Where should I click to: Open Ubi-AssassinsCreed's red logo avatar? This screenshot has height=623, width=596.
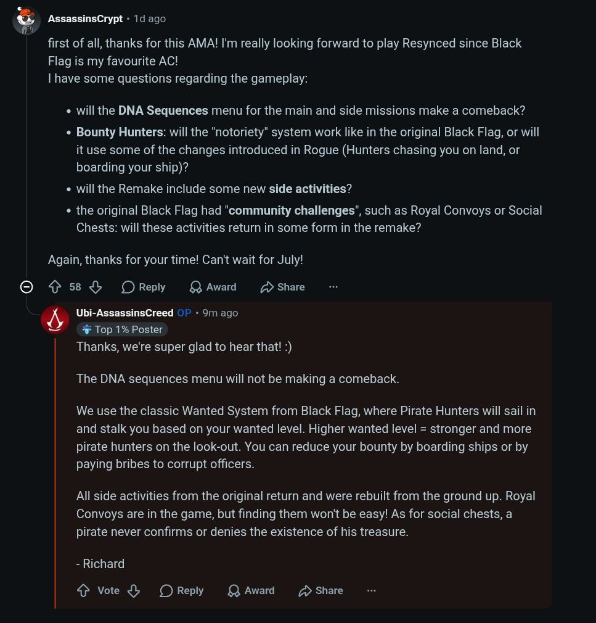pos(55,320)
